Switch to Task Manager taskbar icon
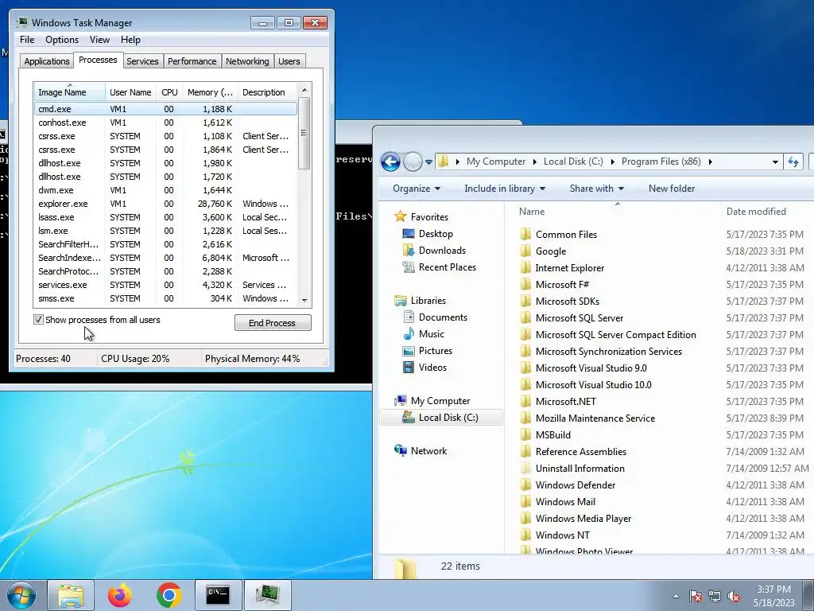Viewport: 814px width, 611px height. click(267, 595)
